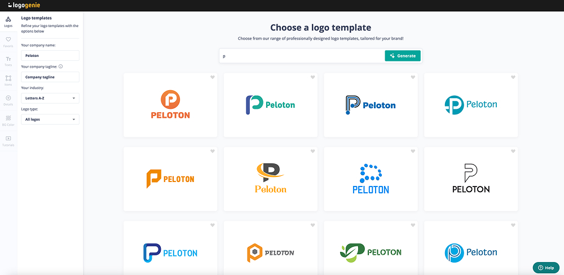The image size is (564, 275).
Task: Favorite the blue circle Peloton logo
Action: coord(513,225)
